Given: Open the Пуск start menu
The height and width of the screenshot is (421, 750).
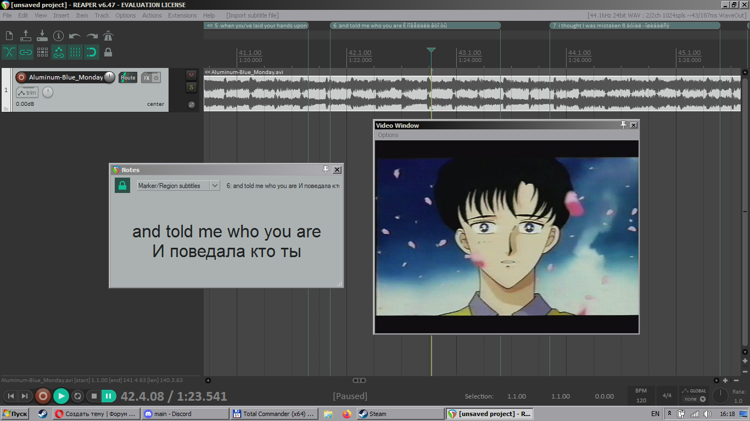Looking at the screenshot, I should pyautogui.click(x=15, y=414).
